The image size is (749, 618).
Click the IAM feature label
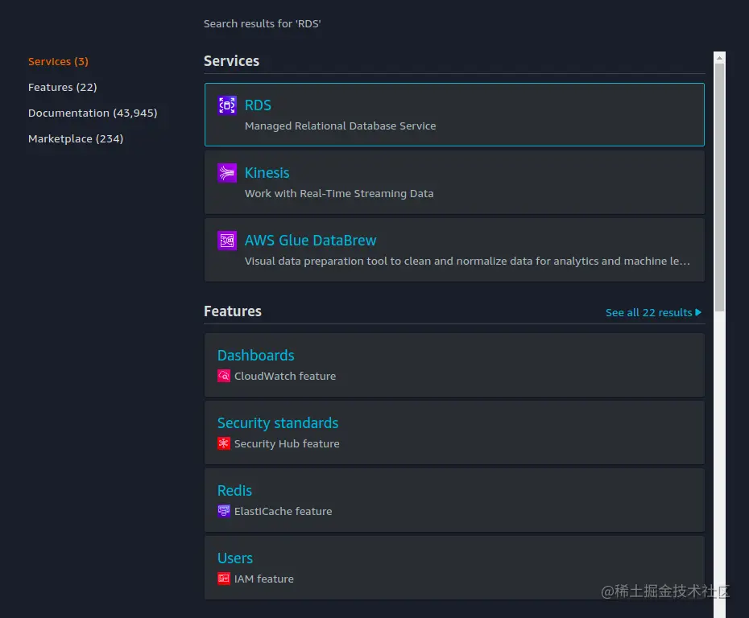point(264,579)
